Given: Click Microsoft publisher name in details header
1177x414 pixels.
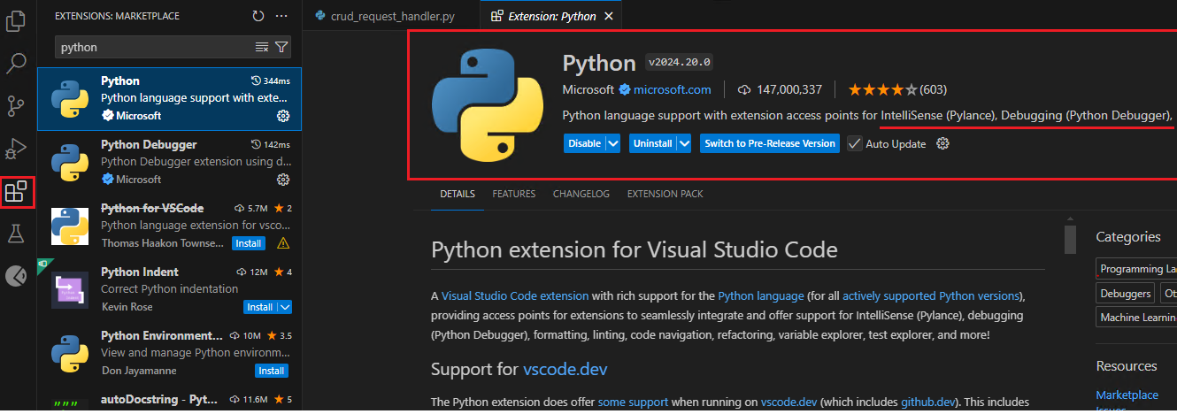Looking at the screenshot, I should click(x=588, y=89).
